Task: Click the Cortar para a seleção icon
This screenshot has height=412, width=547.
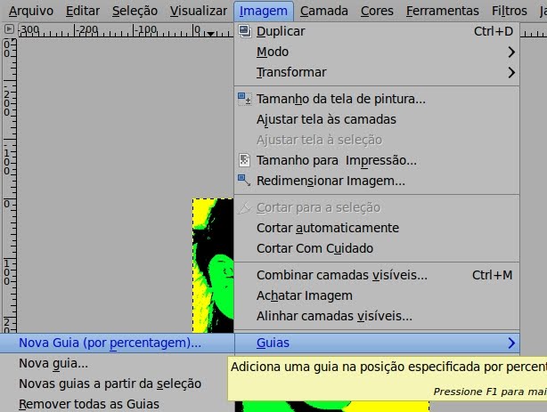Action: 244,207
